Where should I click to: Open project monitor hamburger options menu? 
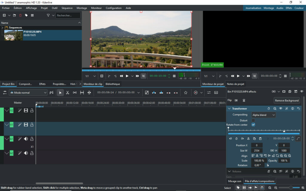(x=285, y=76)
